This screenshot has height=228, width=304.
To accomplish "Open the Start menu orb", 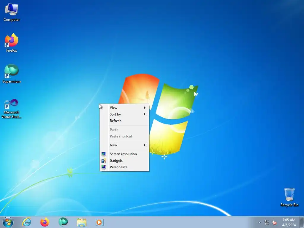I will (x=8, y=222).
